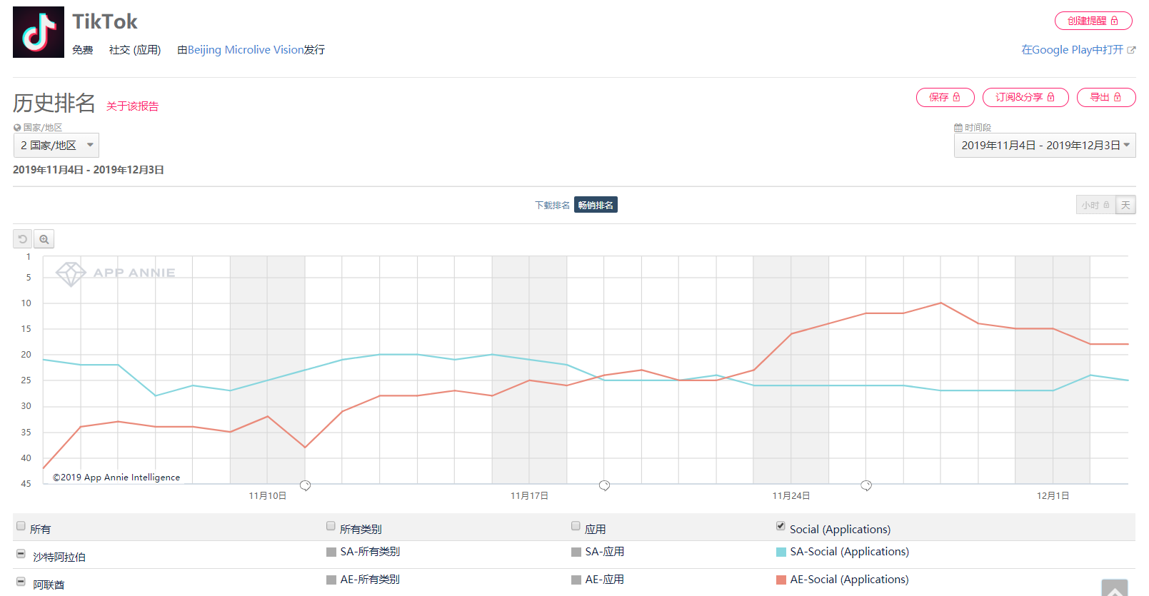Screen dimensions: 1149x596
Task: Click the event marker below 11月10日
Action: 305,485
